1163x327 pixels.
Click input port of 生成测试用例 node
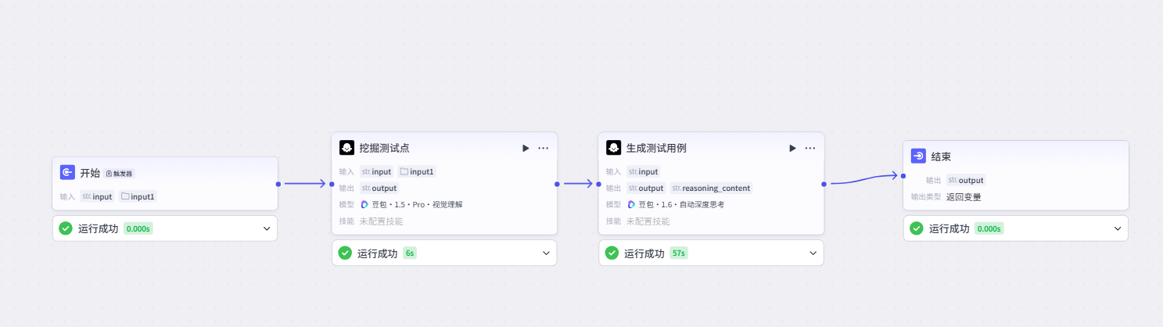pos(598,185)
